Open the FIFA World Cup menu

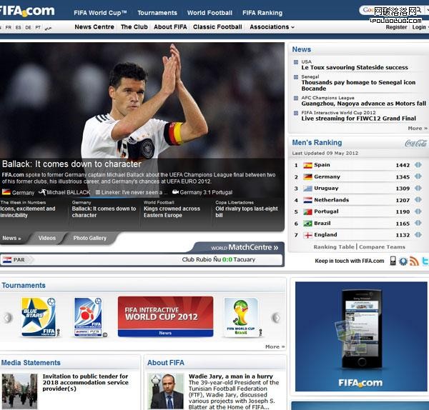pyautogui.click(x=100, y=13)
